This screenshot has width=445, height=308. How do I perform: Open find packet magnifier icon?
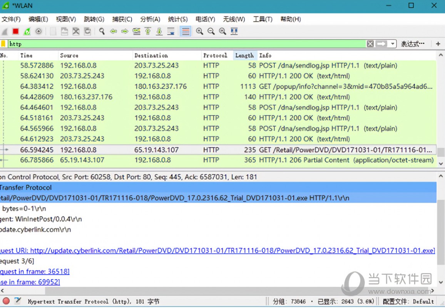point(102,32)
